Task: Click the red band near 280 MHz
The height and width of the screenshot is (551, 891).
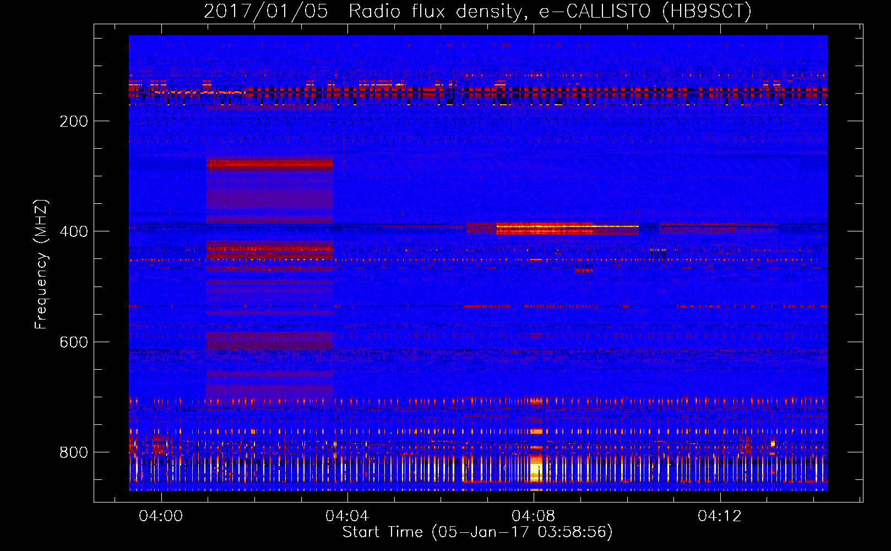Action: coord(270,164)
